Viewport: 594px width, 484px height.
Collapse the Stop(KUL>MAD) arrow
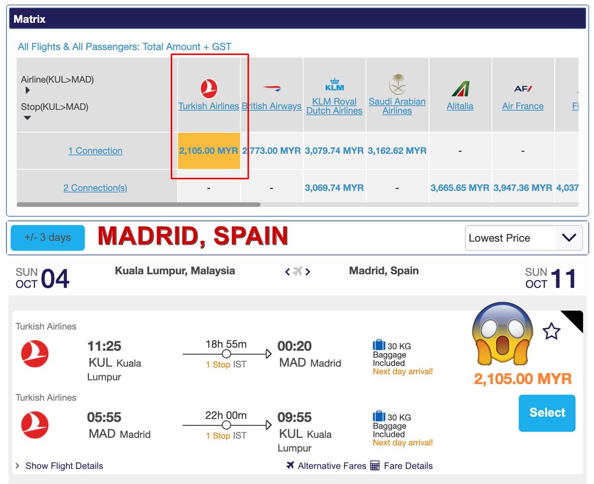pyautogui.click(x=28, y=118)
